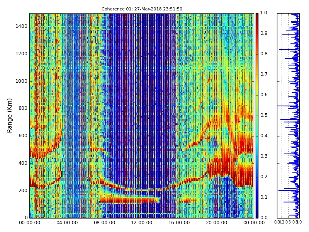Image resolution: width=309 pixels, height=232 pixels.
Task: Click the 400 range tick label
Action: 23,163
